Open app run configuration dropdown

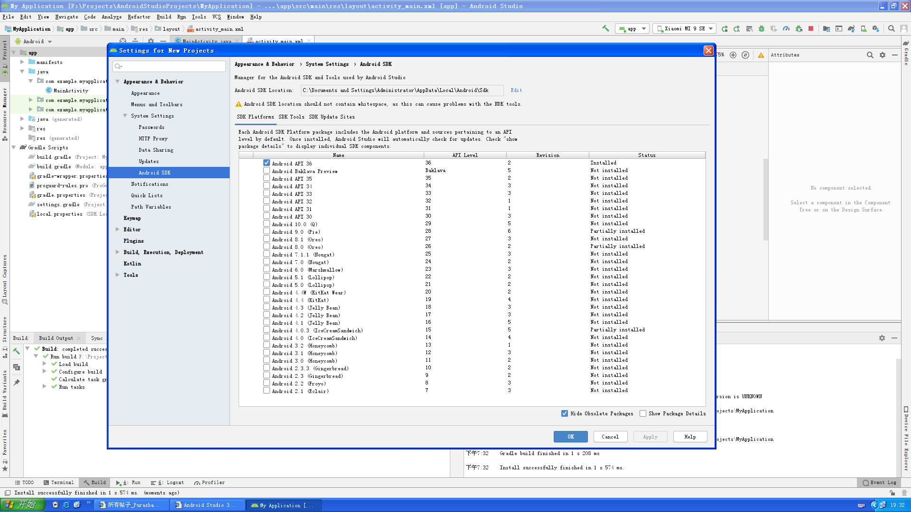tap(632, 28)
